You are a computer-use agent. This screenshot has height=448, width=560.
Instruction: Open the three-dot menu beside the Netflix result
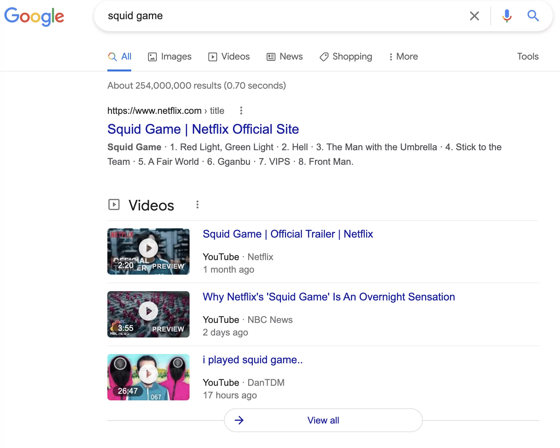[241, 111]
